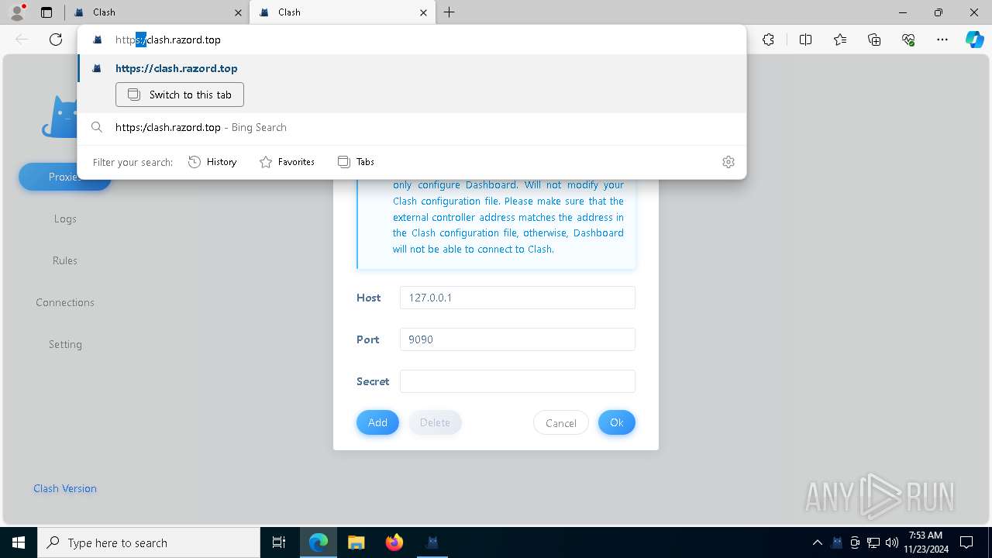Click the taskbar search box
Screen dimensions: 992x558
pyautogui.click(x=149, y=542)
